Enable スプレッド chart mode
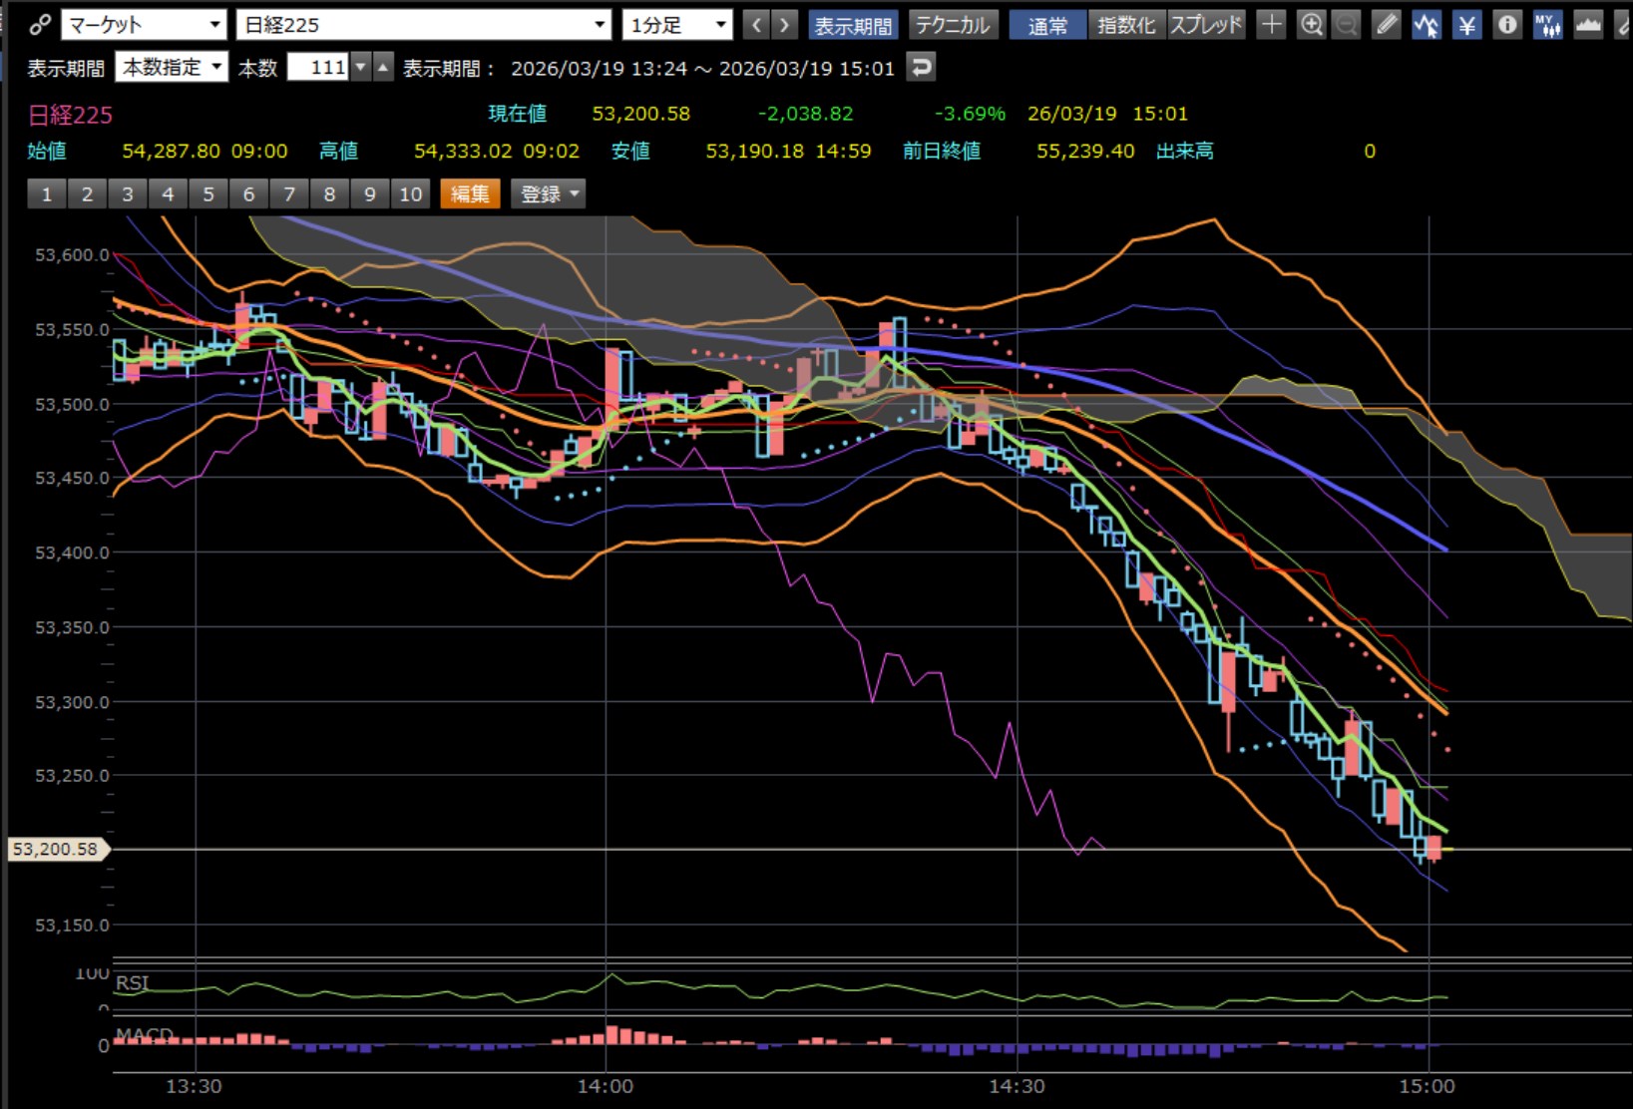The height and width of the screenshot is (1109, 1633). click(1206, 25)
